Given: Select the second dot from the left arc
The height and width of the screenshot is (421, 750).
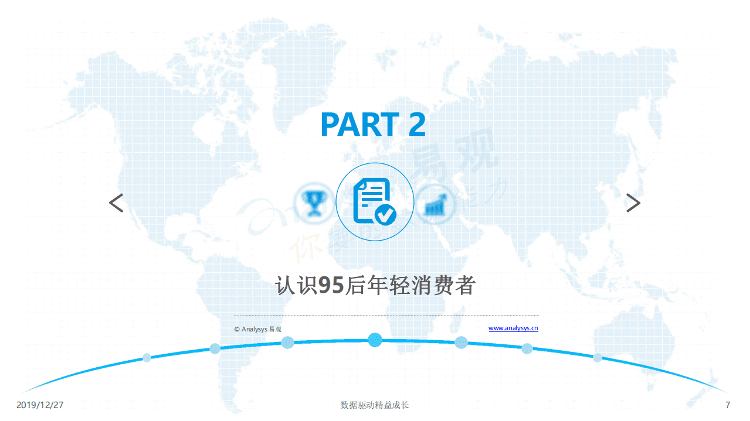Looking at the screenshot, I should pos(213,349).
